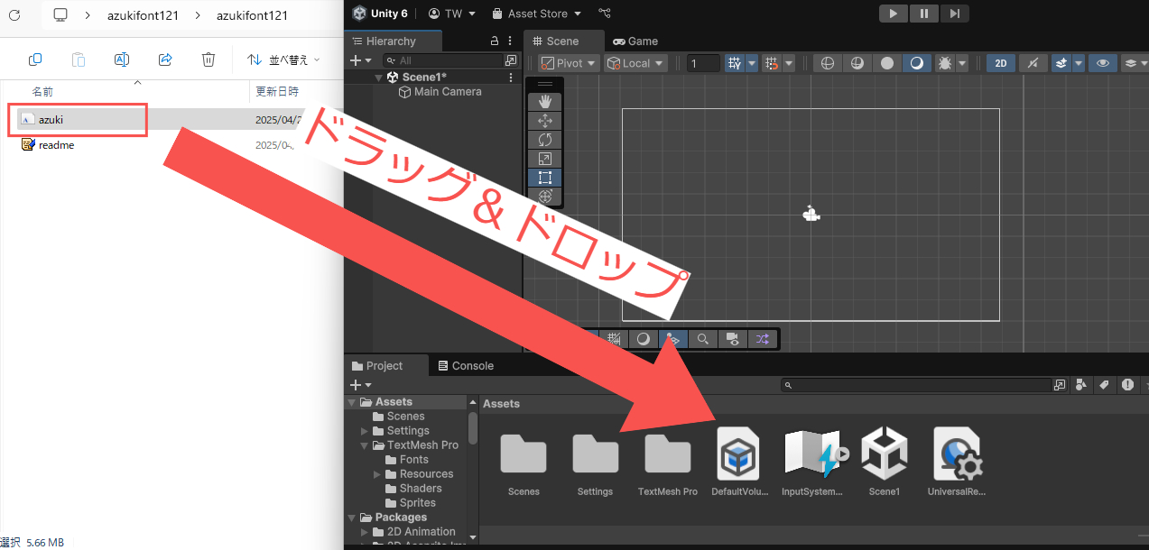
Task: Select the Hand view tool
Action: click(x=544, y=101)
